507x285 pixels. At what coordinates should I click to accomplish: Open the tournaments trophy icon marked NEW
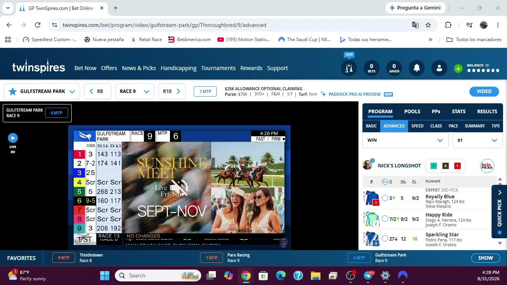click(349, 68)
